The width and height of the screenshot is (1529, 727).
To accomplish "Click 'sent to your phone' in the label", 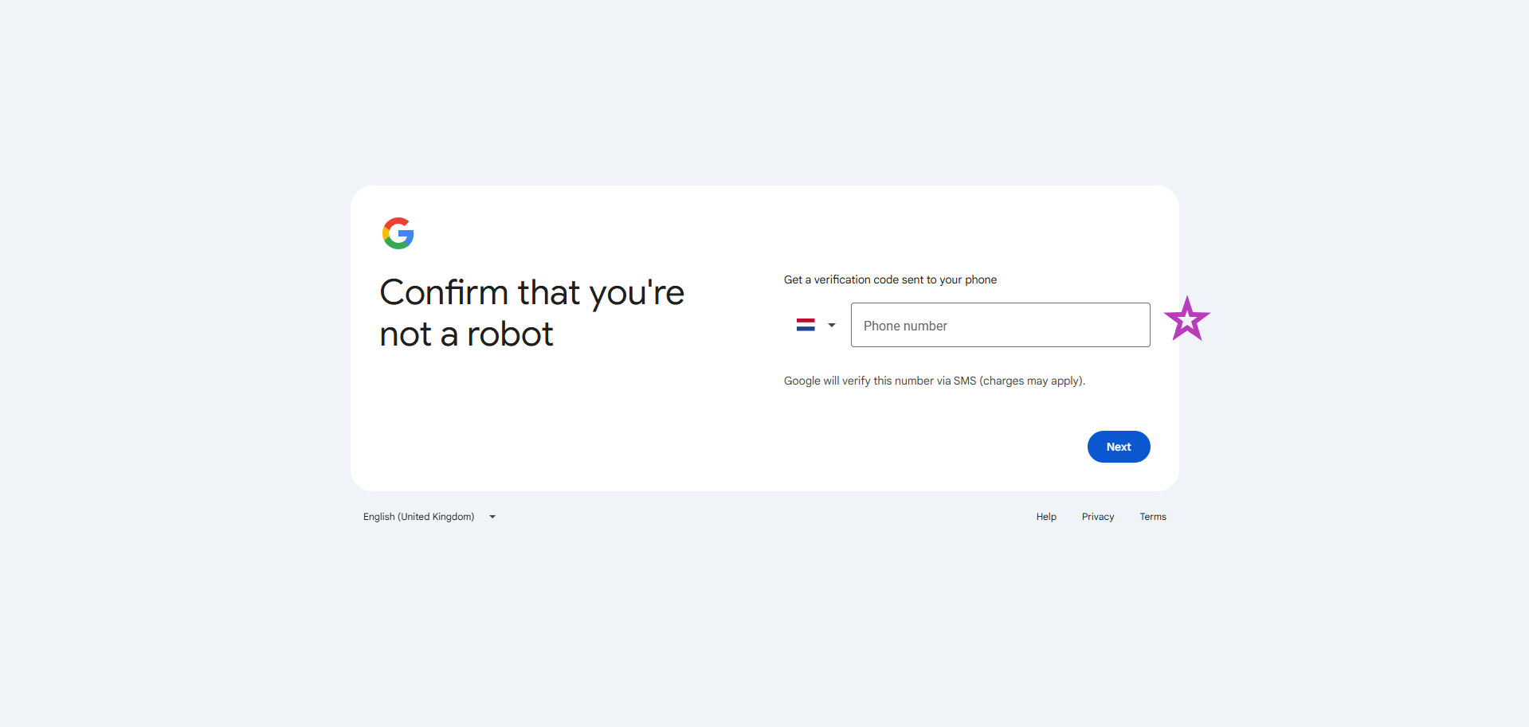I will (x=949, y=279).
